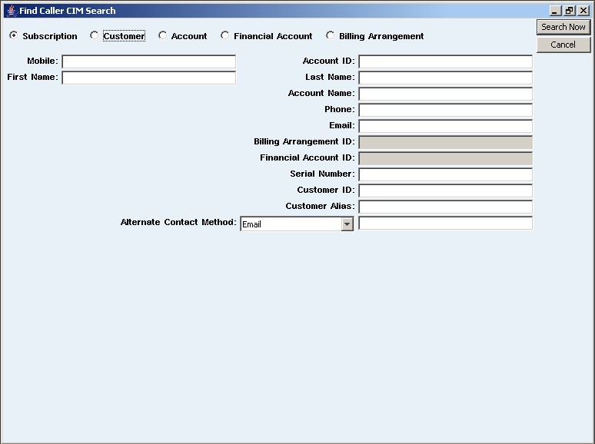Open the Alternate Contact Method dropdown
The image size is (595, 444).
pyautogui.click(x=347, y=224)
